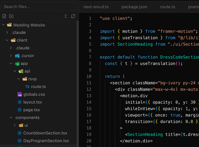199x147 pixels.
Task: Collapse the Wedding Website root folder chevron
Action: (3, 25)
